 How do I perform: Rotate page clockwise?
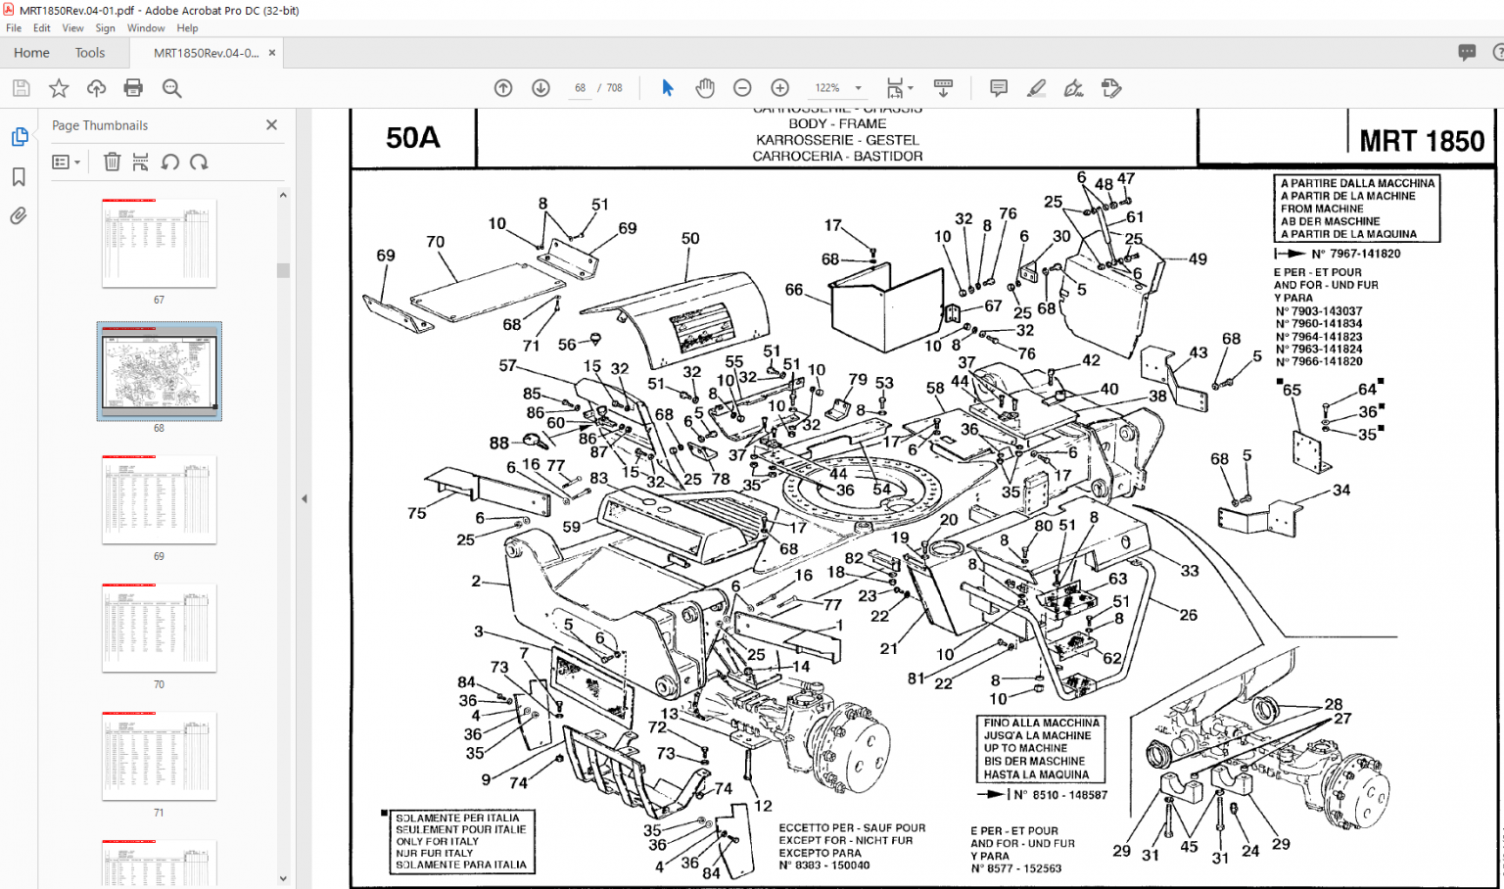click(x=199, y=162)
